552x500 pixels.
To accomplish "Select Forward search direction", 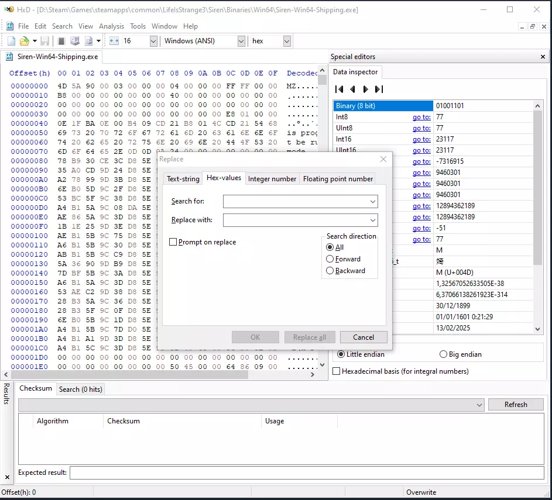I will tap(330, 259).
